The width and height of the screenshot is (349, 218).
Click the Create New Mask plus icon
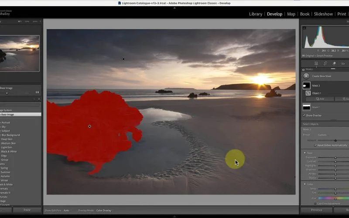click(x=306, y=76)
